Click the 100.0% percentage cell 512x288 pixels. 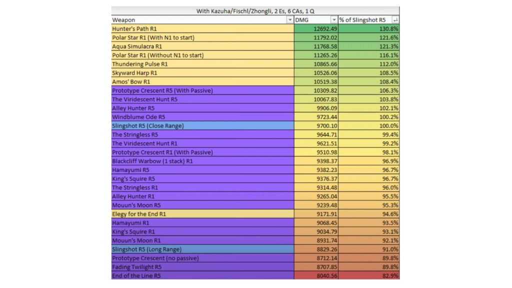(x=368, y=125)
